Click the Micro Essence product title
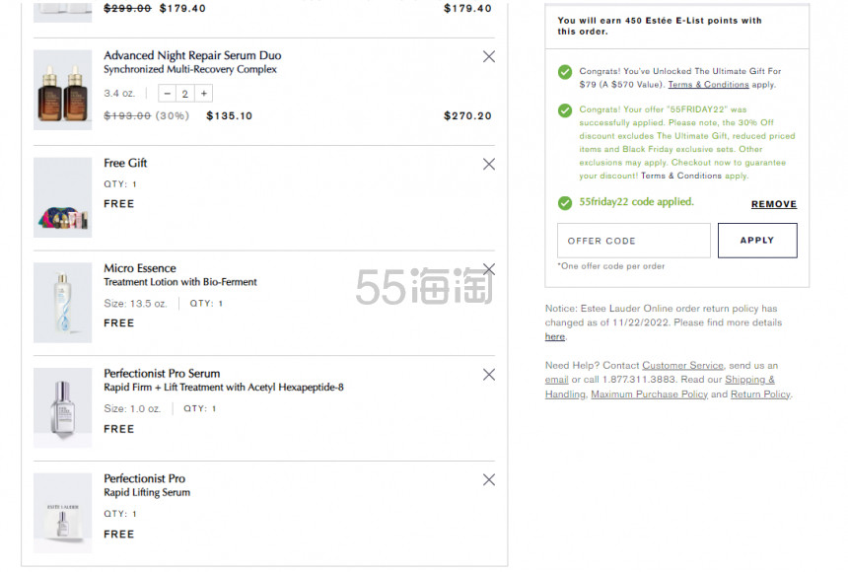This screenshot has height=572, width=848. click(140, 268)
